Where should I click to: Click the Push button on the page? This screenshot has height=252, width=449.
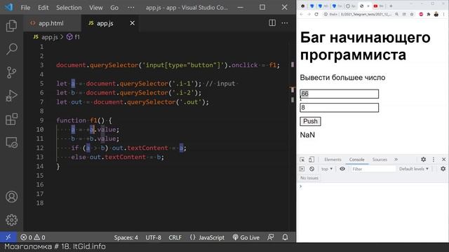pyautogui.click(x=310, y=121)
